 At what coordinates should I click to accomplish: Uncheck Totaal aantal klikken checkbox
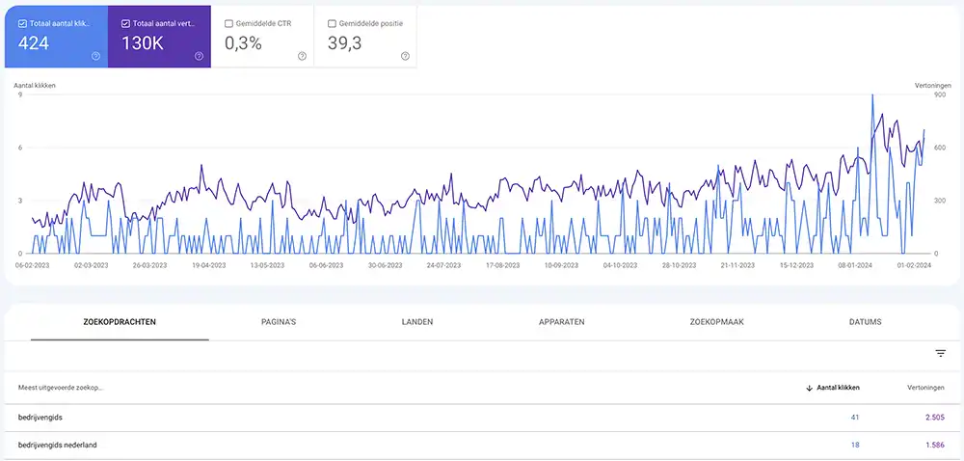(23, 24)
